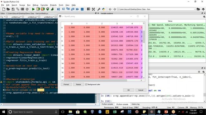Select column header 3 in array
Image resolution: width=206 pixels, height=115 pixels.
coord(117,24)
